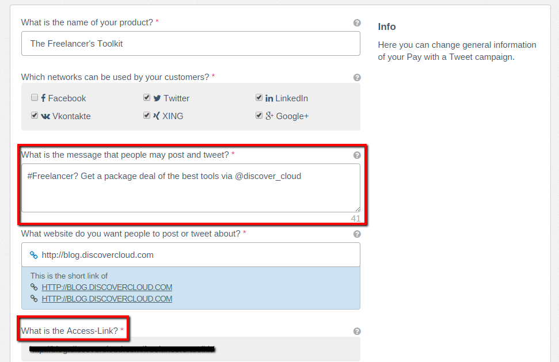Screen dimensions: 559x362
Task: Focus the product name input field
Action: (191, 44)
